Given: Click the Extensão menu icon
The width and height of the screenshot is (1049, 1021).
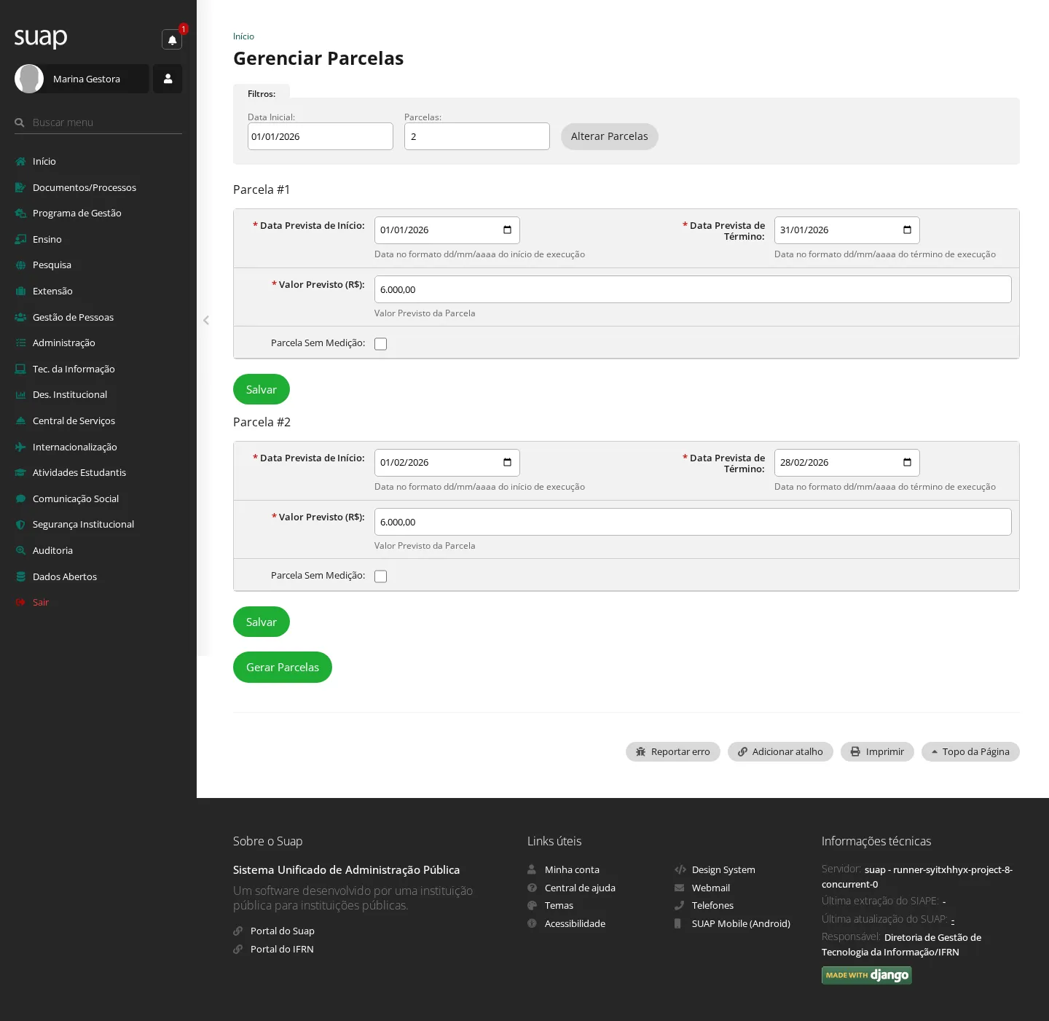Looking at the screenshot, I should click(20, 291).
